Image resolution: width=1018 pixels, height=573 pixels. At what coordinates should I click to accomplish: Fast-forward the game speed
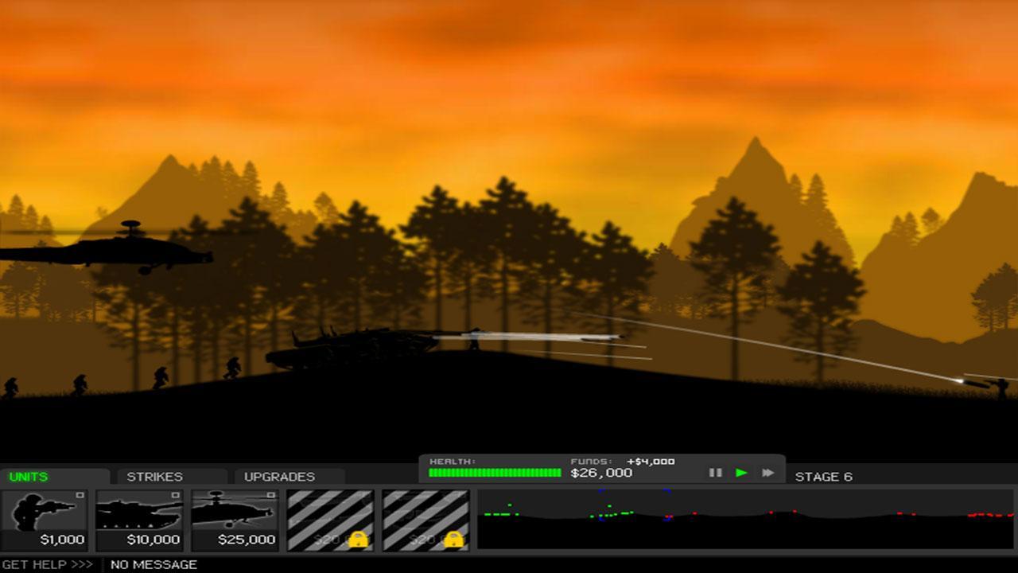tap(767, 473)
